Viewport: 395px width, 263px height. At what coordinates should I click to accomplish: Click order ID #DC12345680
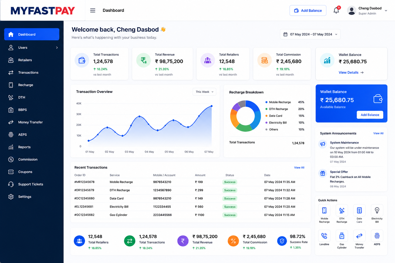tap(84, 198)
